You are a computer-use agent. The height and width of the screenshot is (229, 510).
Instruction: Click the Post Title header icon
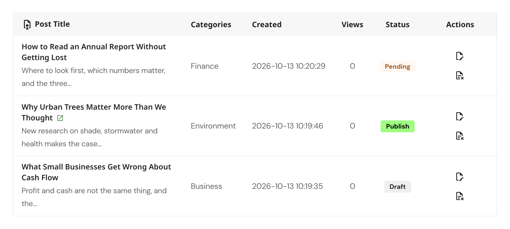[27, 25]
